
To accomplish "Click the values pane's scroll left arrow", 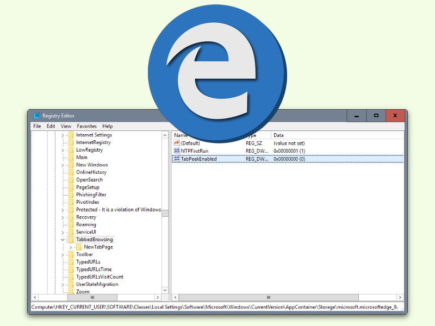I will click(175, 297).
